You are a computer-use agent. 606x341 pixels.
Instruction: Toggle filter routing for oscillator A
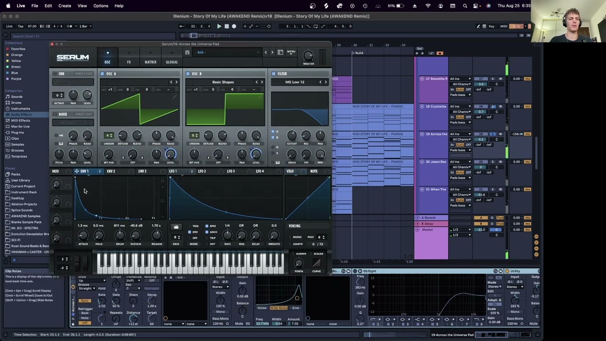[273, 132]
